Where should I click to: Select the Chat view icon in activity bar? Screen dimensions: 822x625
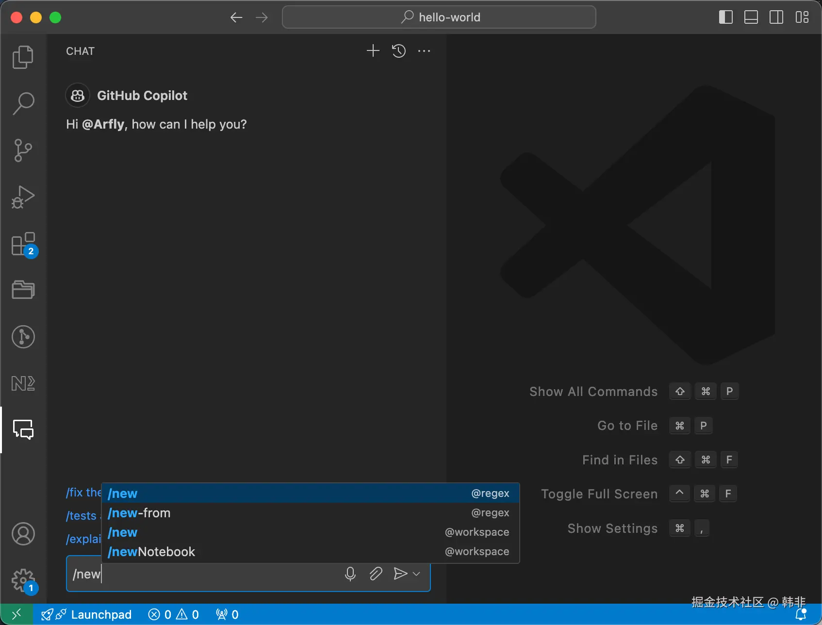click(x=23, y=430)
